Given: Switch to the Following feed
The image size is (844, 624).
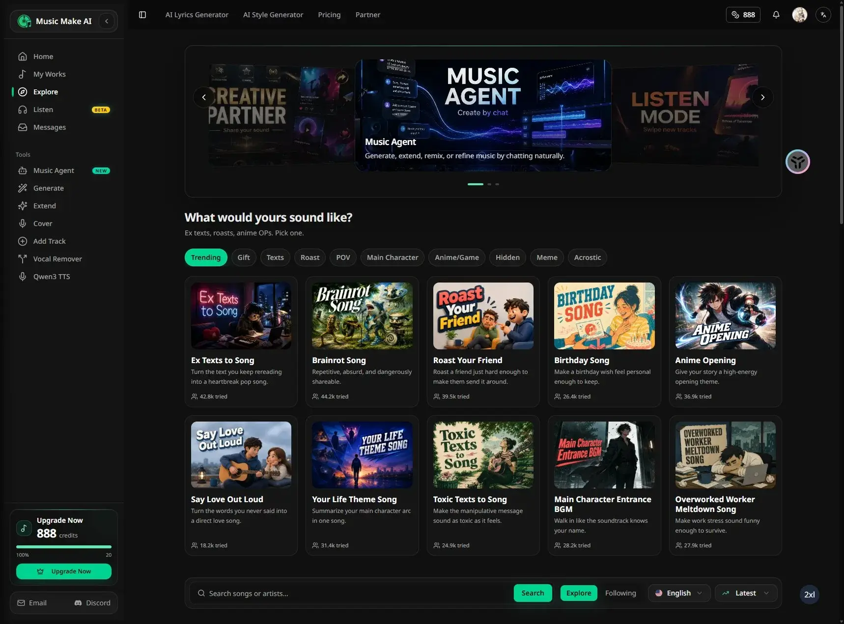Looking at the screenshot, I should point(620,593).
